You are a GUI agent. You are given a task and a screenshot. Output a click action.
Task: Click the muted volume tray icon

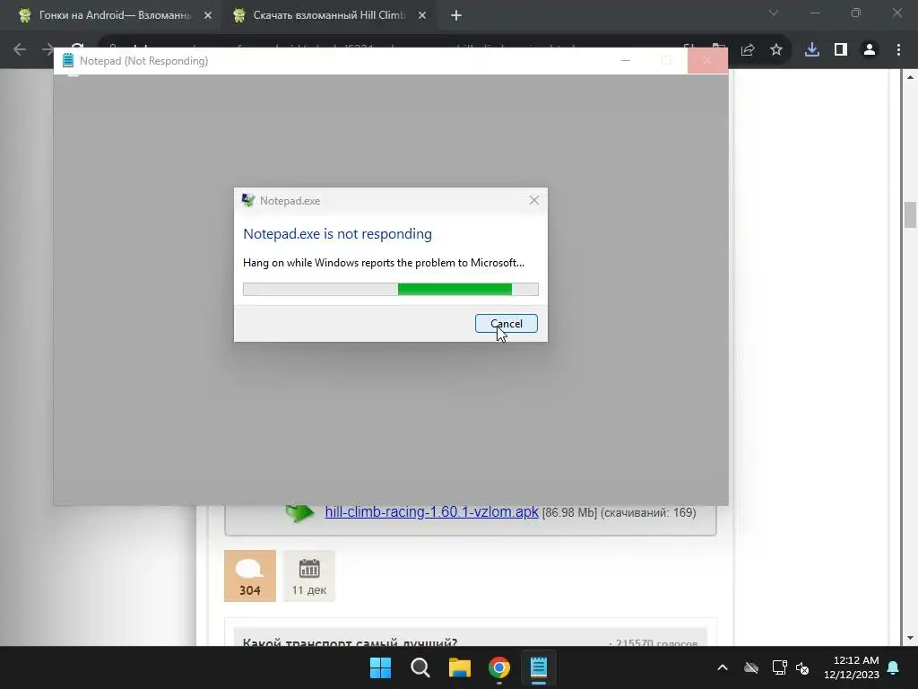point(802,667)
